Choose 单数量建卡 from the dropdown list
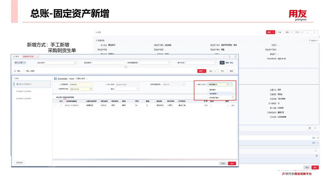 click(x=214, y=94)
